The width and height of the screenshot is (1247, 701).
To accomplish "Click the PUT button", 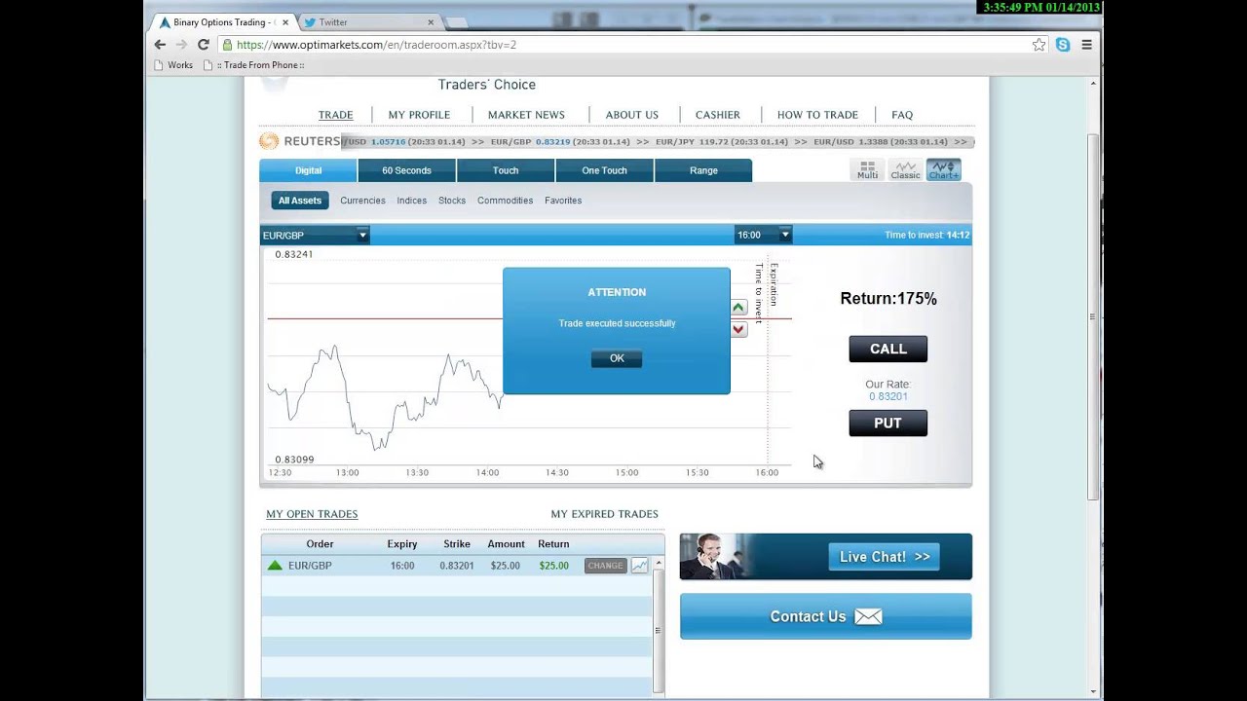I will [x=888, y=423].
